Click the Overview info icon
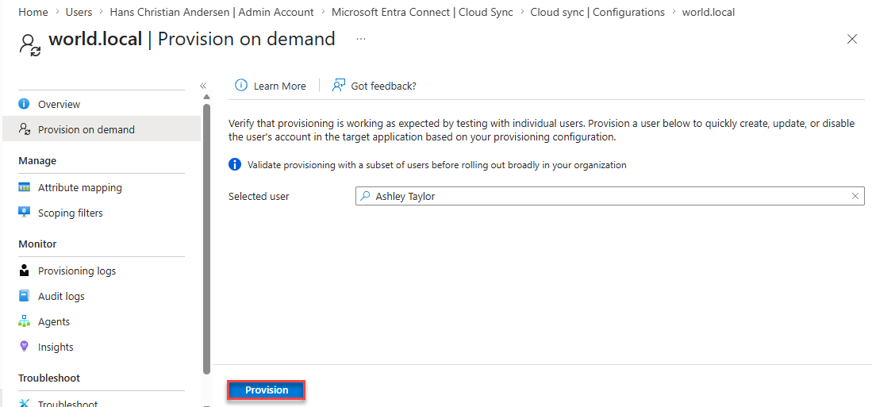This screenshot has height=407, width=872. 24,104
